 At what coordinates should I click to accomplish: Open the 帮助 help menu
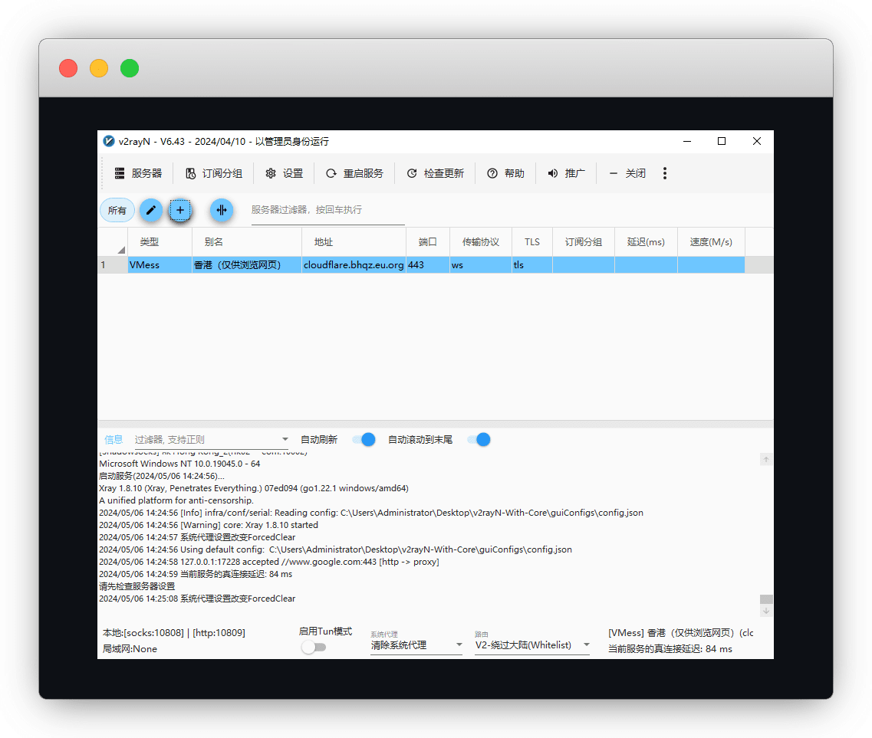[x=505, y=173]
